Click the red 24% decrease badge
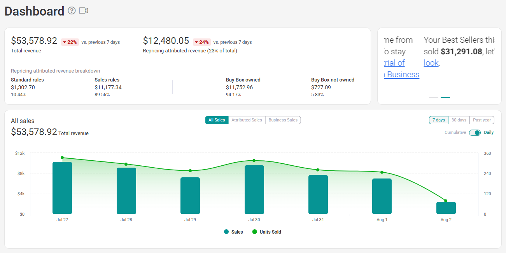Image resolution: width=506 pixels, height=253 pixels. click(x=202, y=42)
